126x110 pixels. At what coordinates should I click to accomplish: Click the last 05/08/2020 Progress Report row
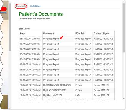click(67, 80)
